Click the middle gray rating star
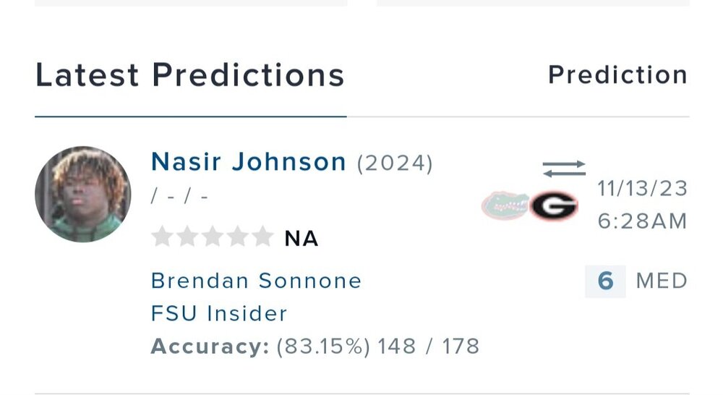723x395 pixels. click(x=213, y=237)
